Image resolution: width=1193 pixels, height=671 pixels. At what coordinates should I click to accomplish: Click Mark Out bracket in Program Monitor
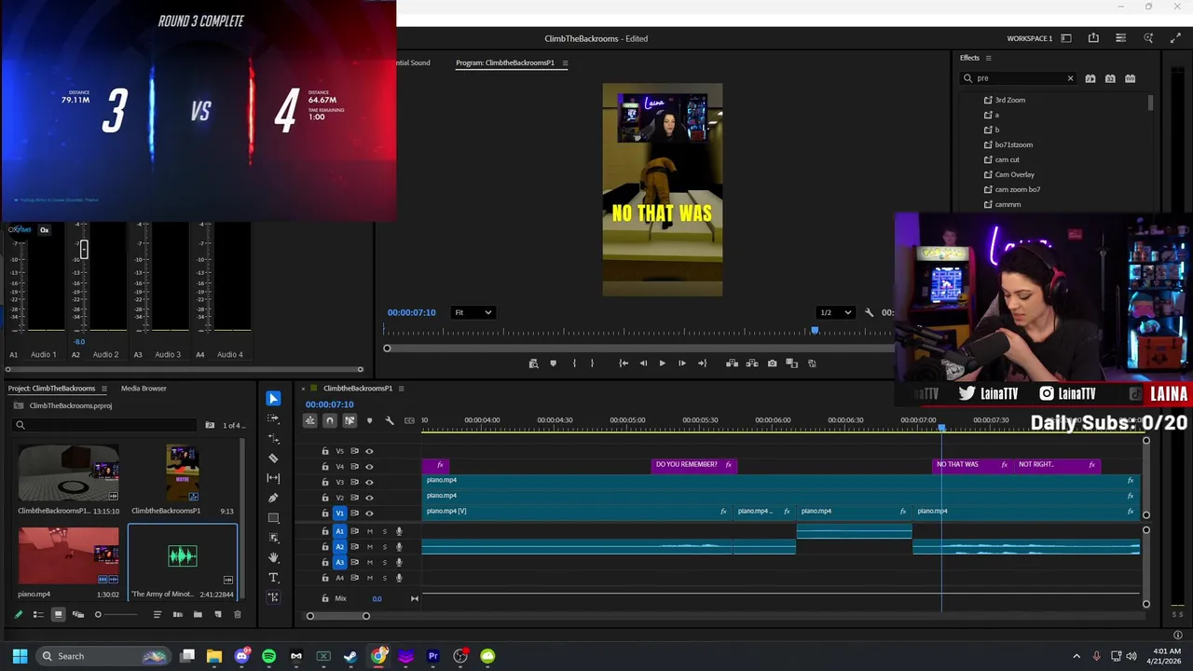[x=592, y=363]
